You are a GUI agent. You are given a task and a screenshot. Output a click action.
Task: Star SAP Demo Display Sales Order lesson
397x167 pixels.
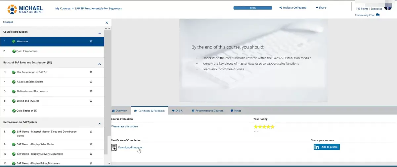tap(91, 144)
